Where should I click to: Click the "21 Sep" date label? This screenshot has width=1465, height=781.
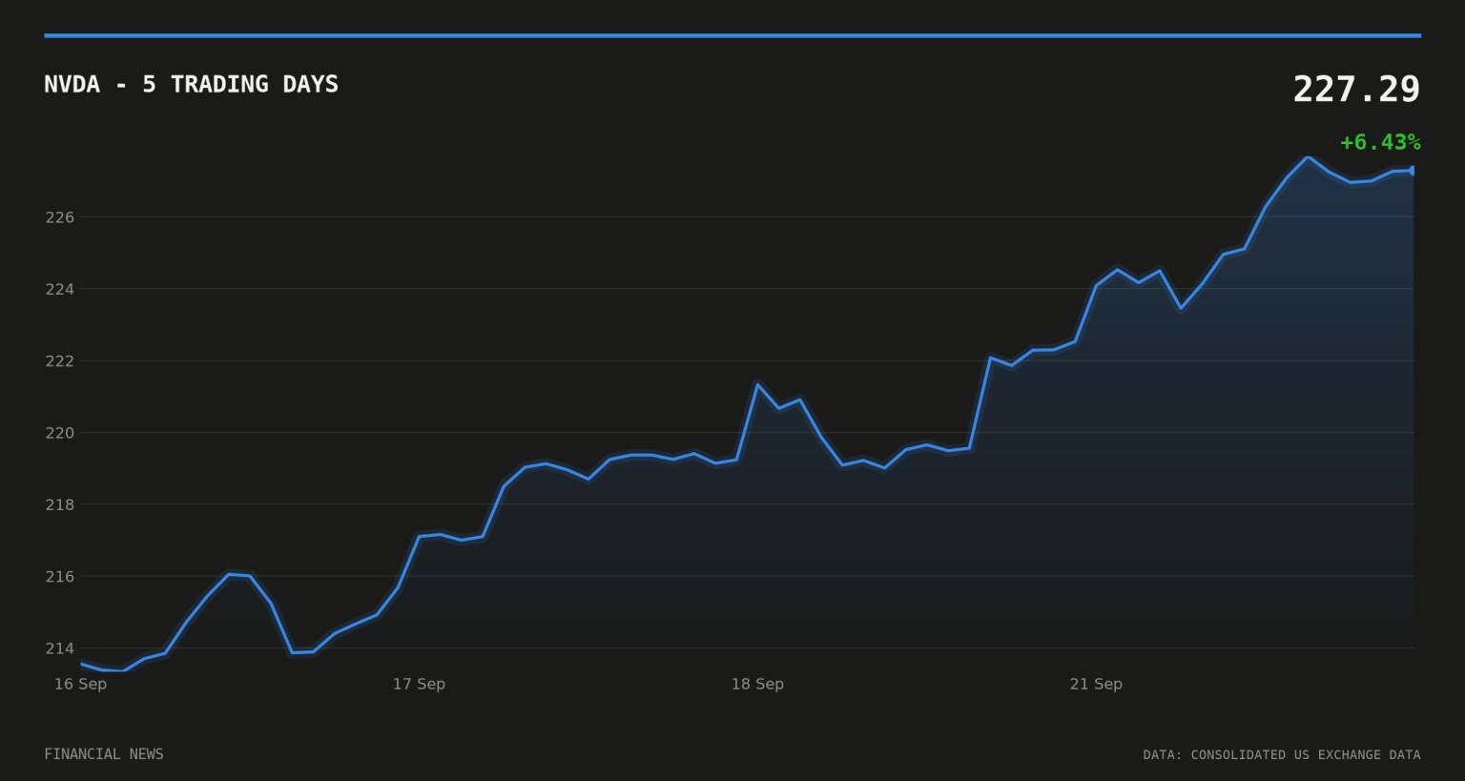point(1096,684)
